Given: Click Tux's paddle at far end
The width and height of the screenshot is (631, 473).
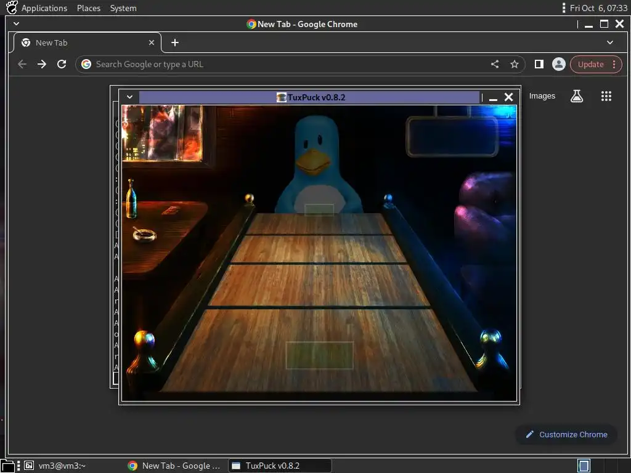Looking at the screenshot, I should 319,209.
